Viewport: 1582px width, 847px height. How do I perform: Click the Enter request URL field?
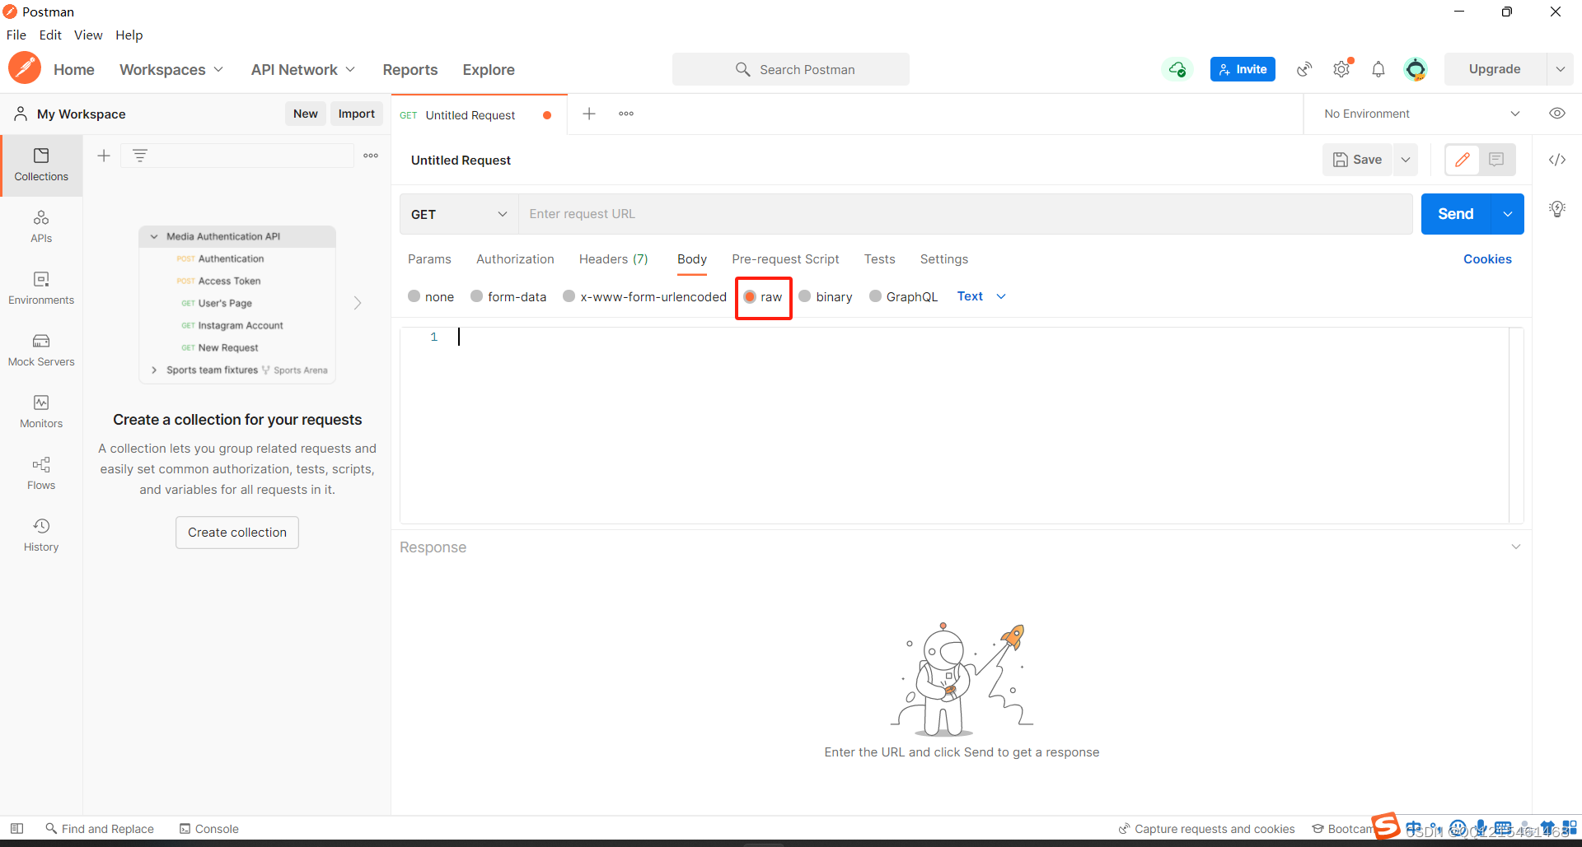point(965,214)
